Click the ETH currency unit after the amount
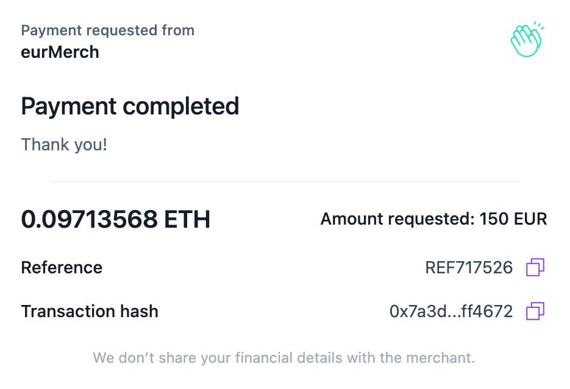This screenshot has height=389, width=570. (187, 219)
